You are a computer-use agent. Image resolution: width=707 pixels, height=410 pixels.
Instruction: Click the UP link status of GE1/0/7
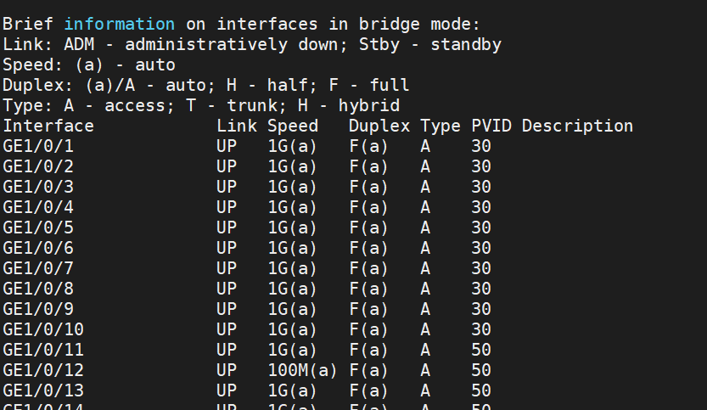[227, 268]
